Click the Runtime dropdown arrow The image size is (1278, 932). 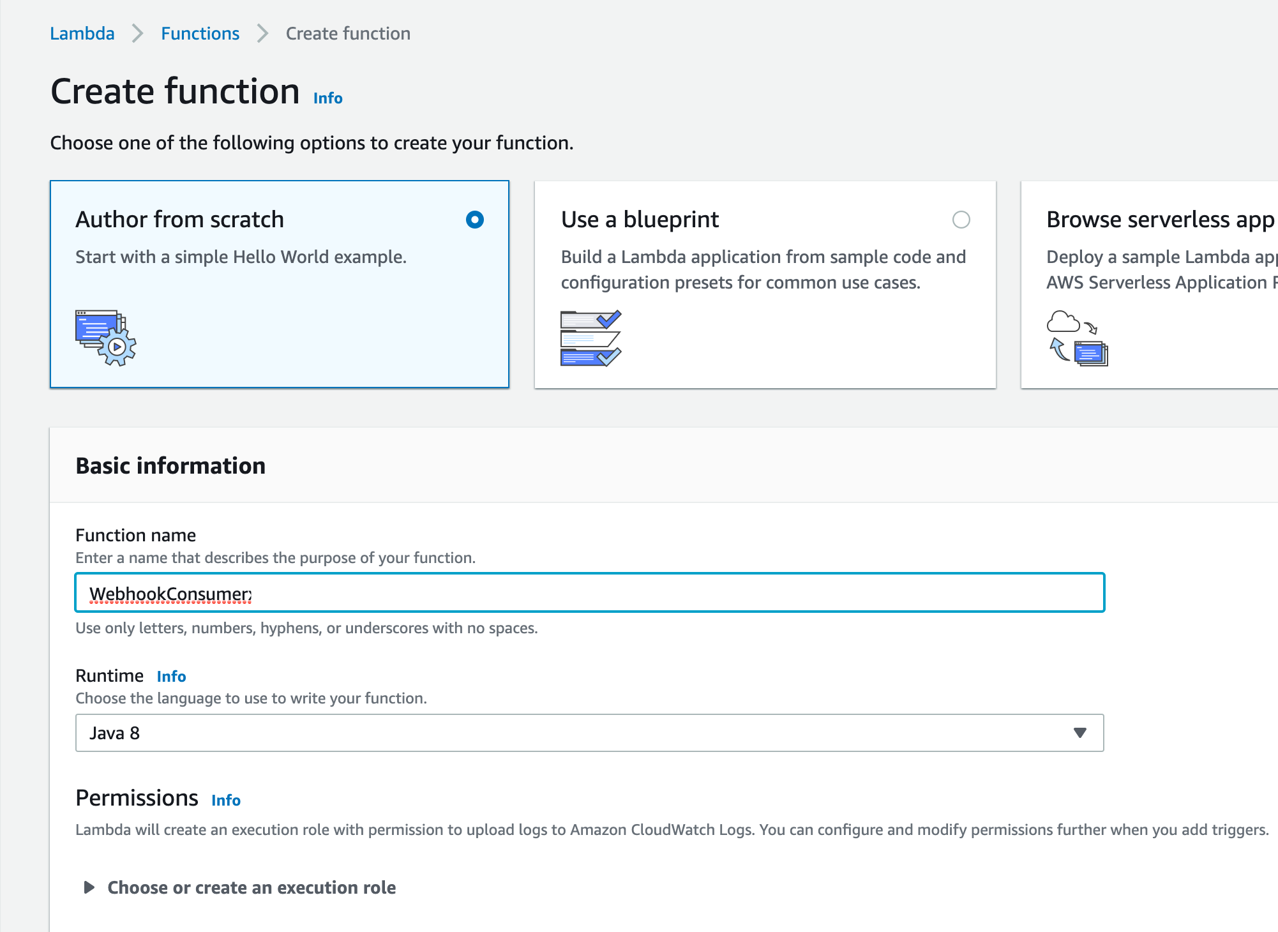(x=1079, y=733)
